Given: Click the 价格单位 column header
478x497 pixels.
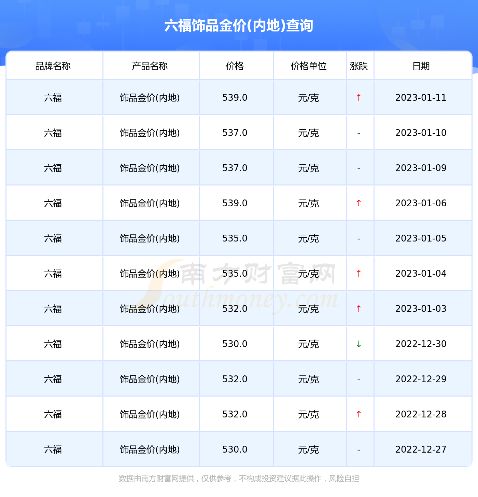Looking at the screenshot, I should coord(309,66).
